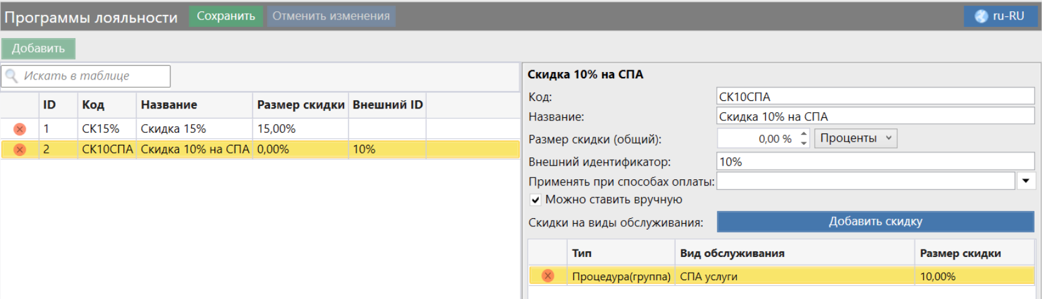
Task: Edit the Внешний идентификатор field
Action: (875, 162)
